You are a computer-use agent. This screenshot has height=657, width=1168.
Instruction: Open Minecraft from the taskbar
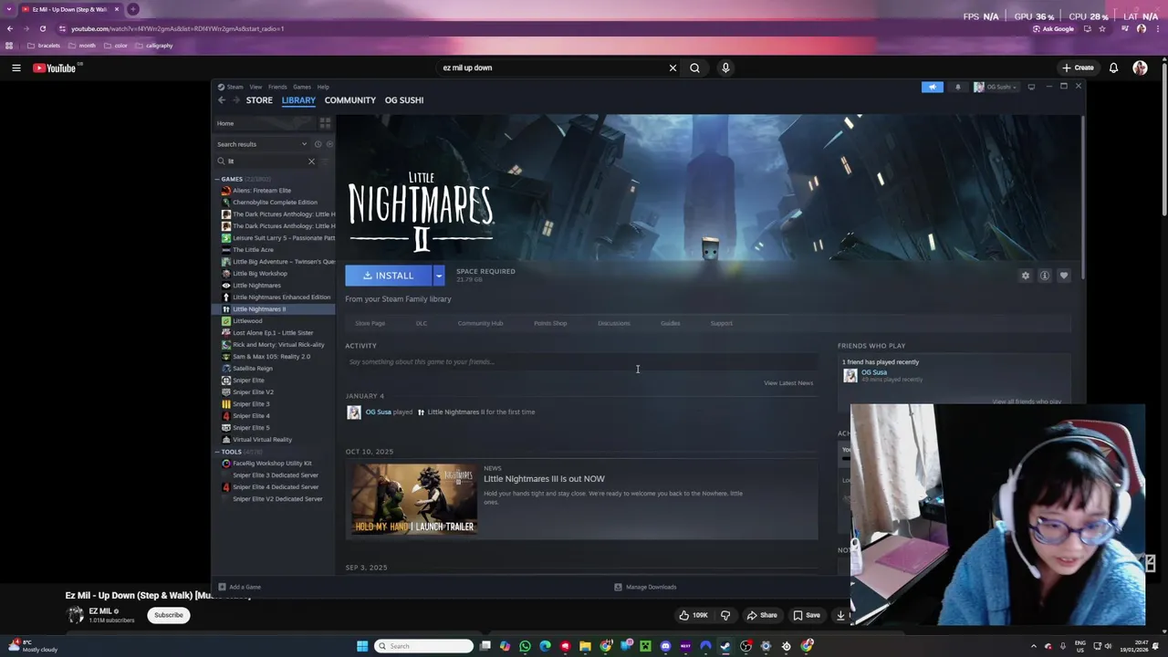point(645,646)
